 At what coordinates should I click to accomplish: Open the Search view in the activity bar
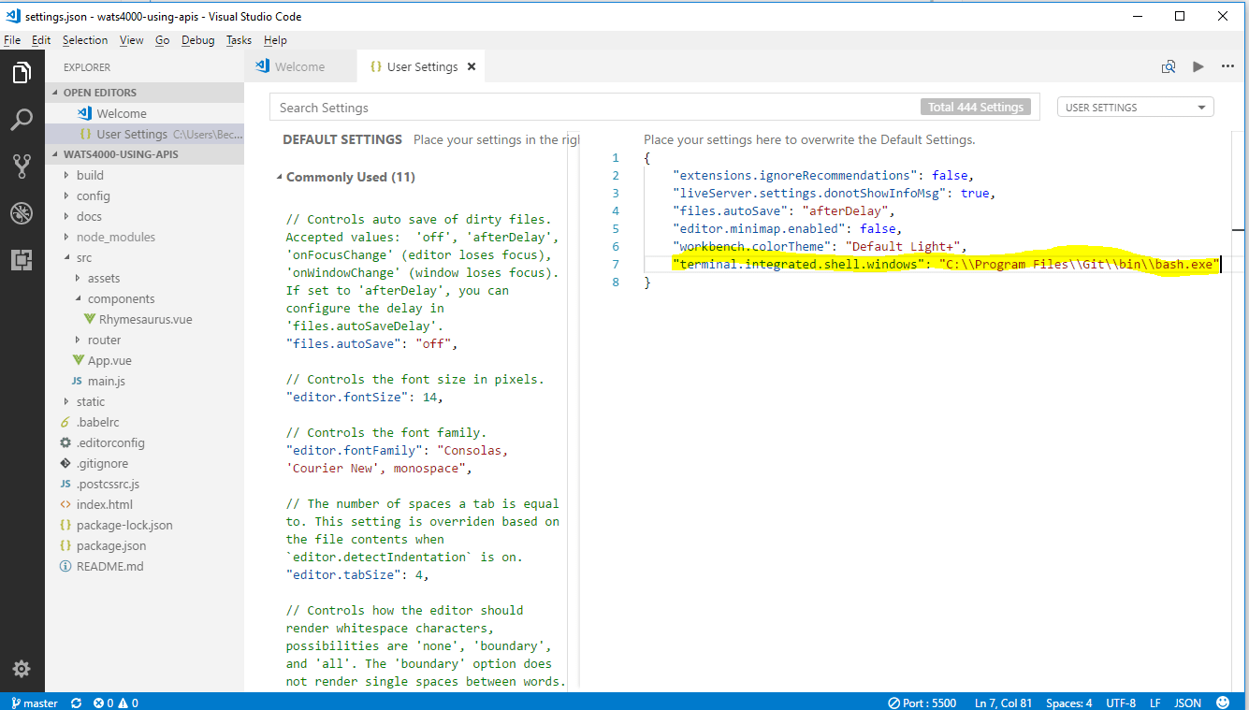click(x=22, y=120)
